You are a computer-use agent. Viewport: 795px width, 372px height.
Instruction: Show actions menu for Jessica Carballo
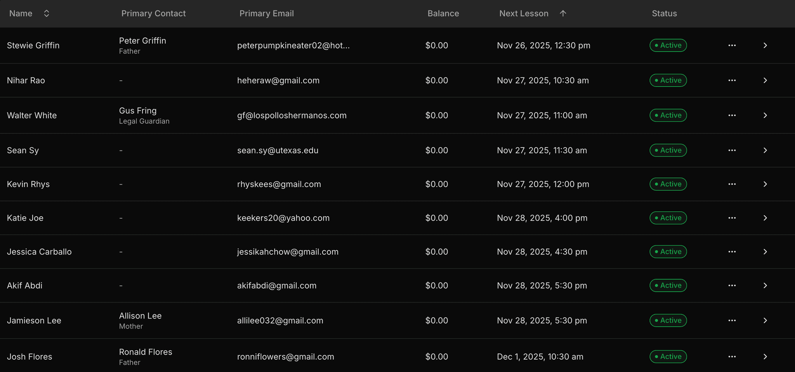(x=732, y=252)
